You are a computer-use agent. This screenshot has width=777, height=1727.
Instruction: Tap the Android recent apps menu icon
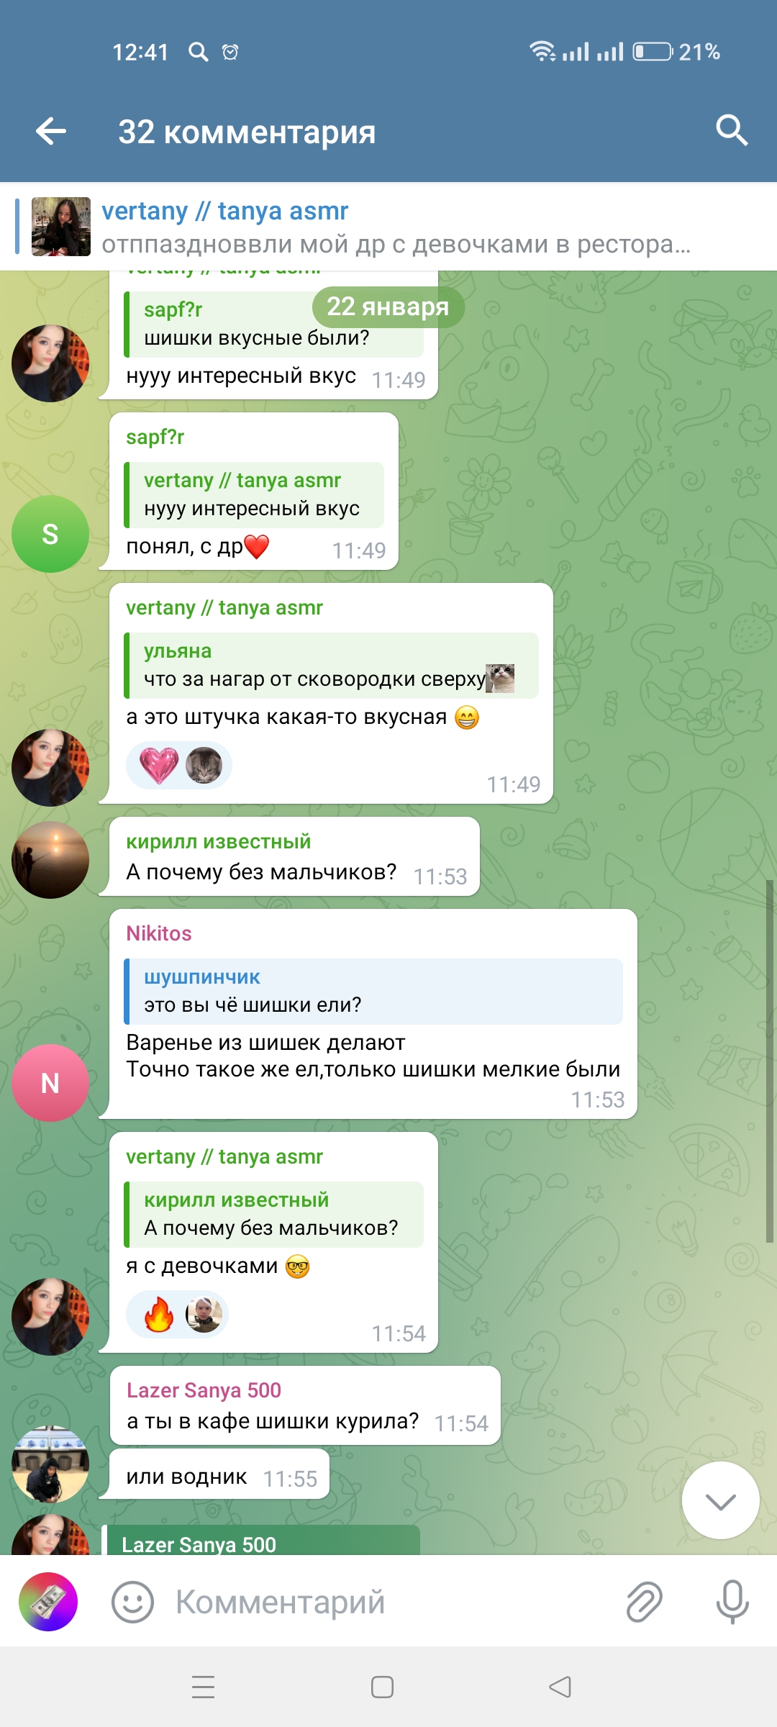click(204, 1687)
